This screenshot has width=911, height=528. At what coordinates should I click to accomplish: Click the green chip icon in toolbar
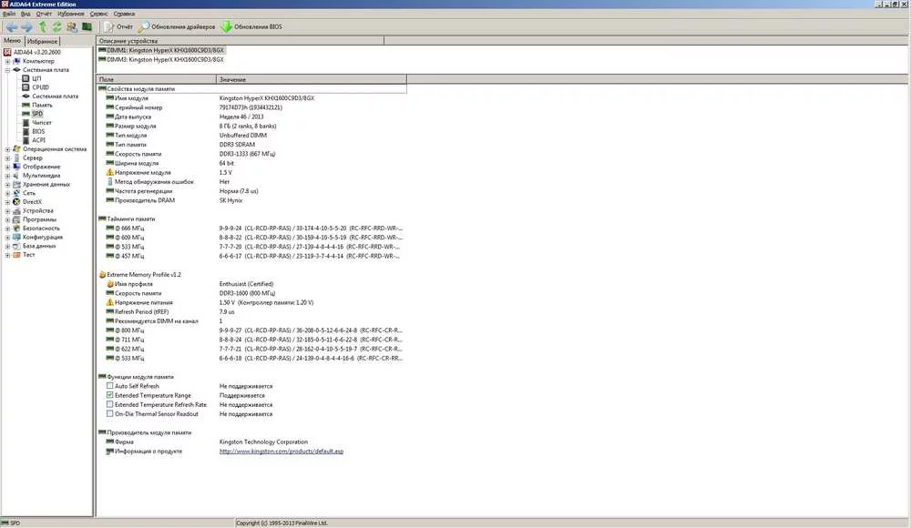point(87,26)
